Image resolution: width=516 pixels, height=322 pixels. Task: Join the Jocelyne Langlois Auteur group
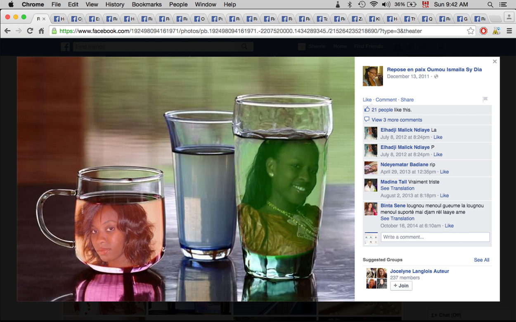pyautogui.click(x=401, y=286)
